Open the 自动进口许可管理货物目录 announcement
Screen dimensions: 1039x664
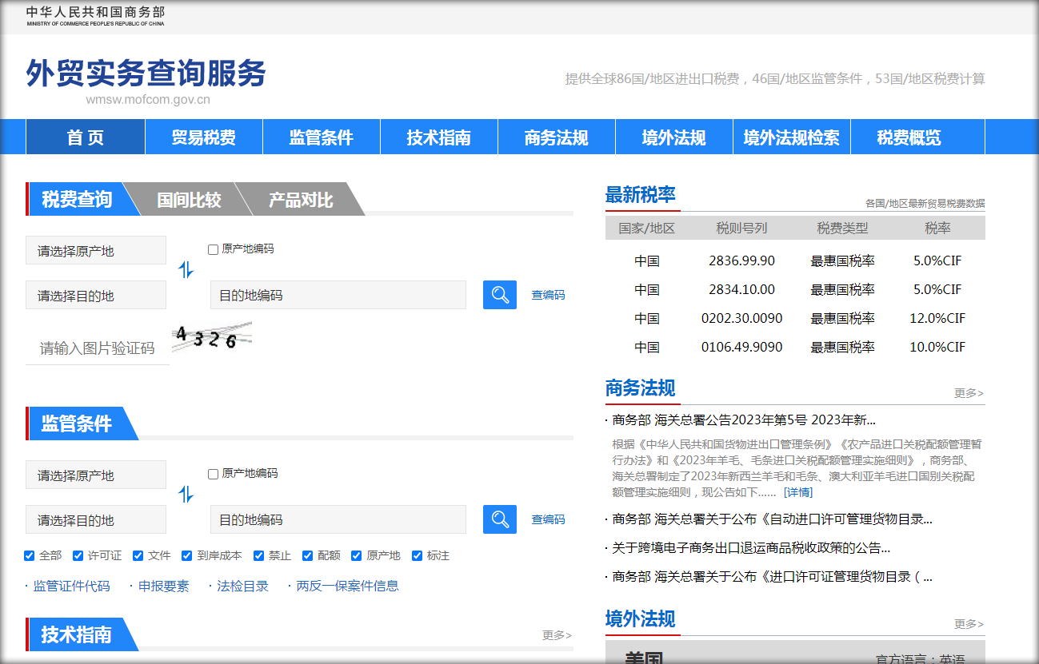click(773, 519)
